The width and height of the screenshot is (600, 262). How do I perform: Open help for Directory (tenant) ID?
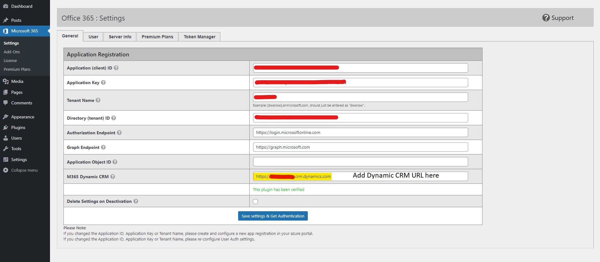point(114,118)
